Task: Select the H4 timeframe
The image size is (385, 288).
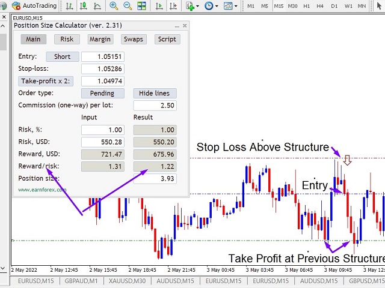Action: click(320, 6)
